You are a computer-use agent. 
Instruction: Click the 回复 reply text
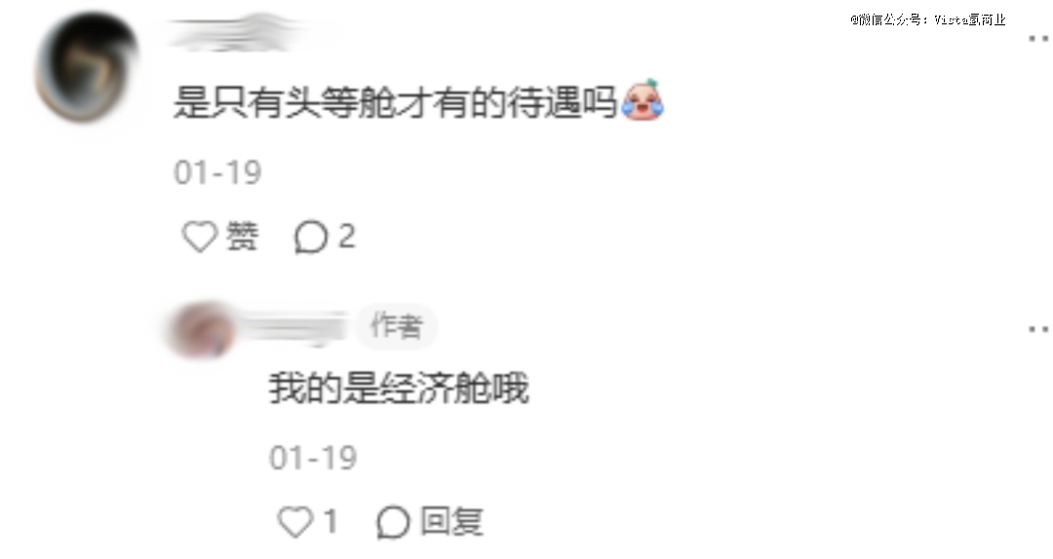tap(451, 521)
